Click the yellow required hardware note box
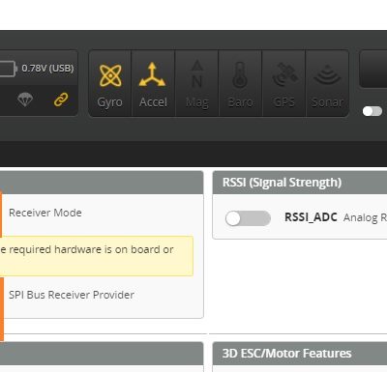387x372 pixels. (97, 256)
